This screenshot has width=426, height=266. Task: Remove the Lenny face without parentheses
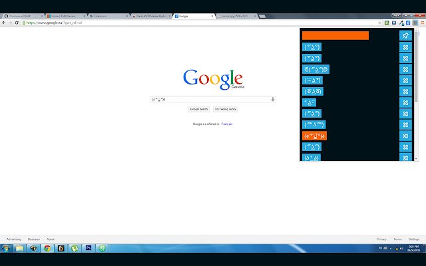[405, 103]
